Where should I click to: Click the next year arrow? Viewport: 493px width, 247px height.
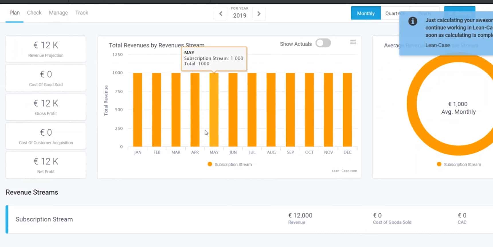pos(259,14)
